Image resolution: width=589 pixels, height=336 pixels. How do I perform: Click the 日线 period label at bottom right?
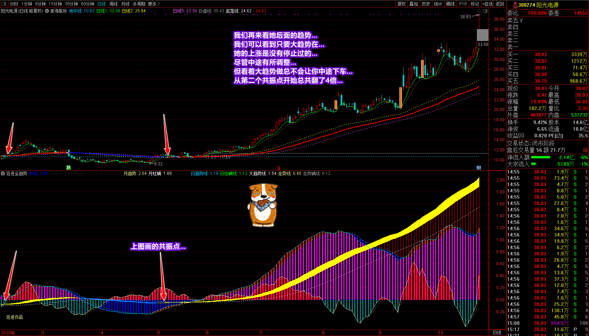coord(497,332)
